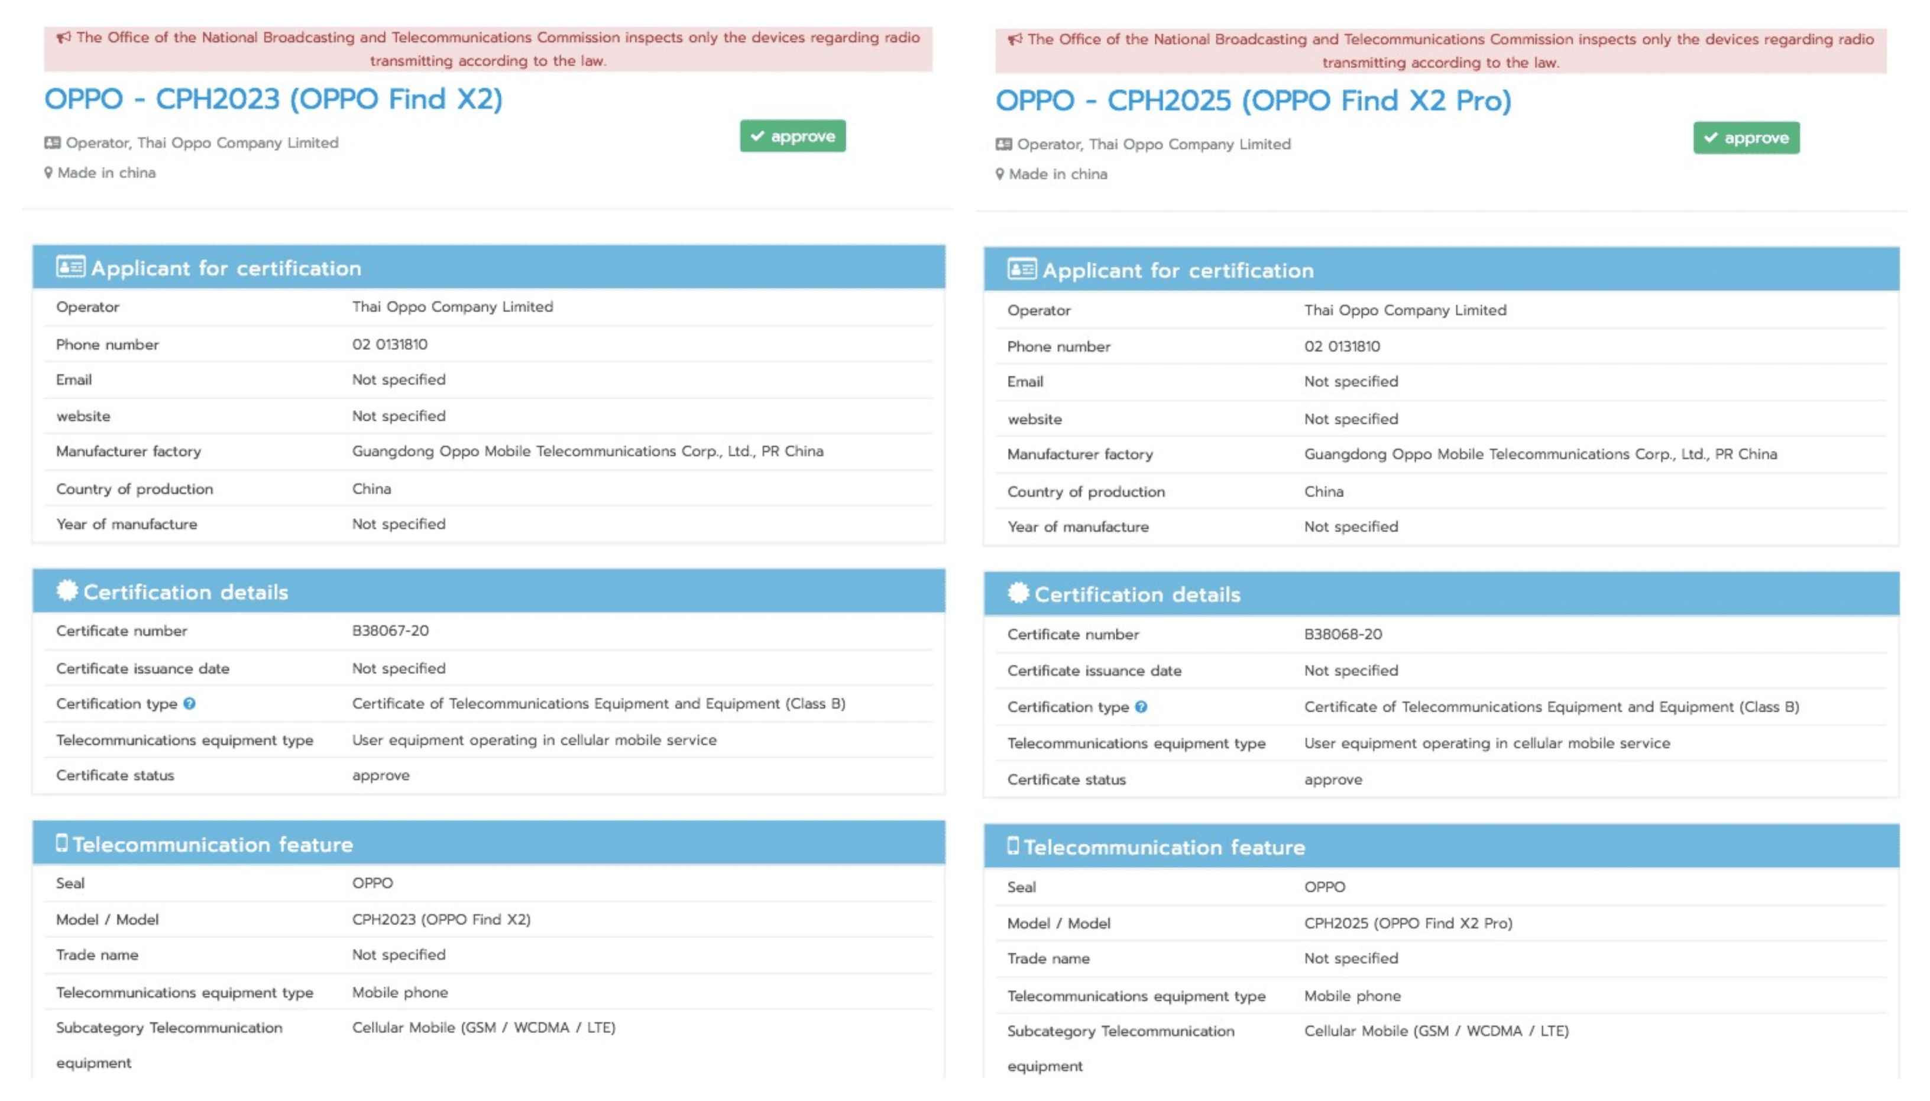Click the megaphone icon in the right notice banner
Image resolution: width=1930 pixels, height=1101 pixels.
click(x=1015, y=40)
